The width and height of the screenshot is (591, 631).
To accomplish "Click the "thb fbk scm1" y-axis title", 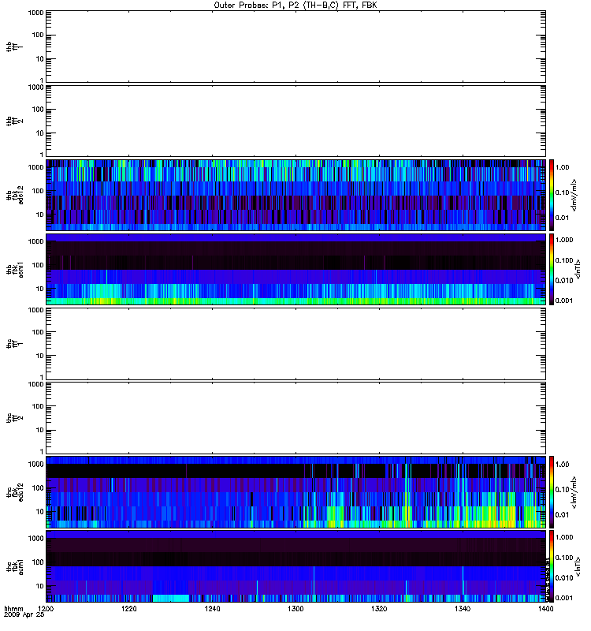I will click(x=15, y=269).
